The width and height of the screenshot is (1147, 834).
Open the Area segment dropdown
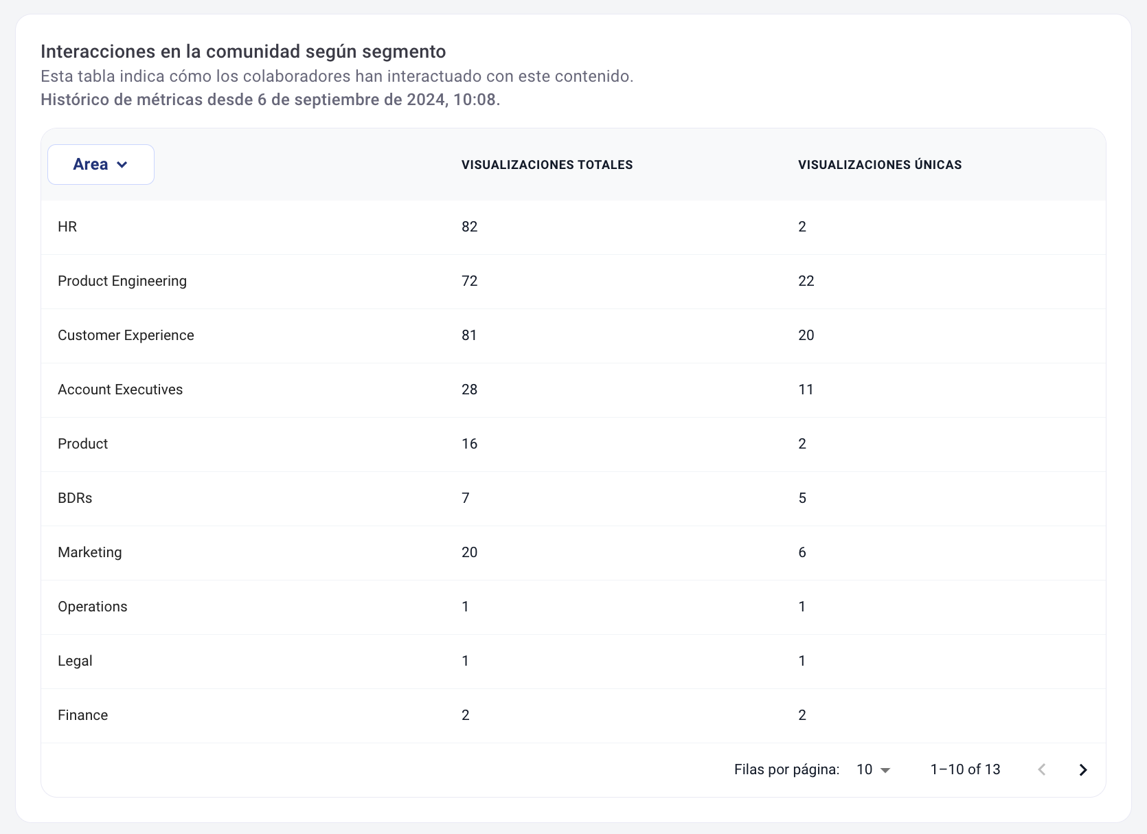(101, 164)
